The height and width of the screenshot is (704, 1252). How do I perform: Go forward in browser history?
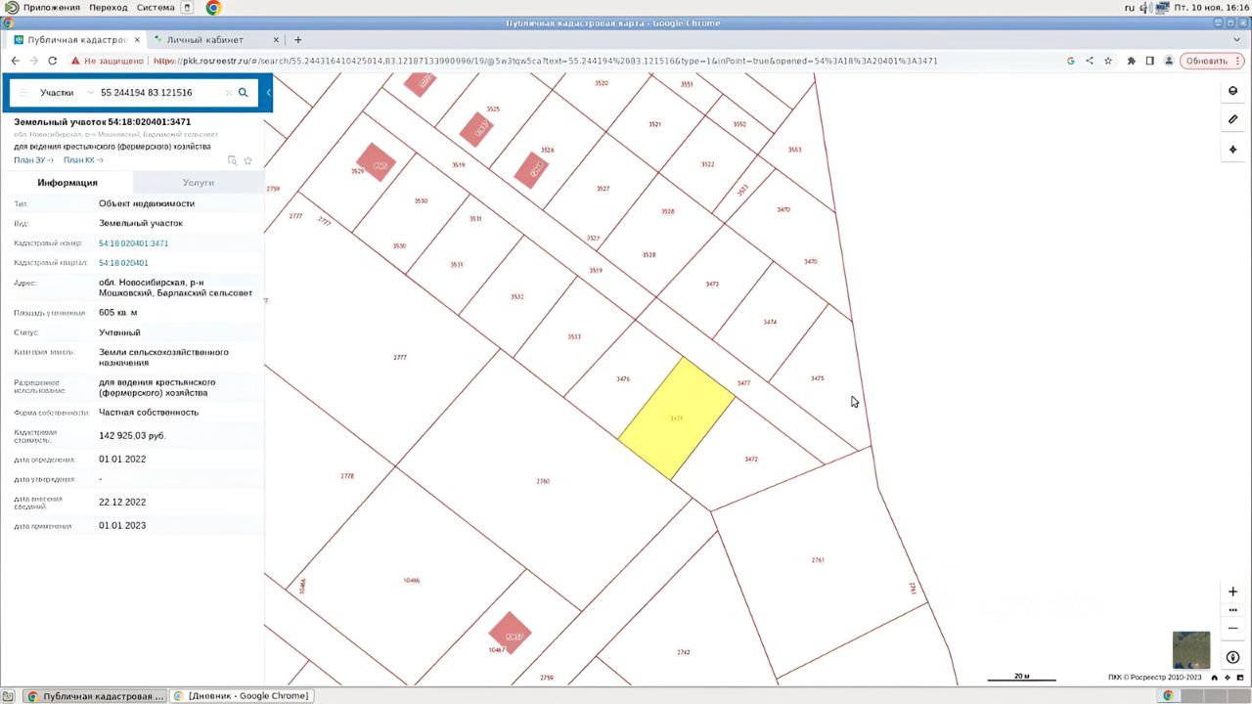tap(35, 61)
